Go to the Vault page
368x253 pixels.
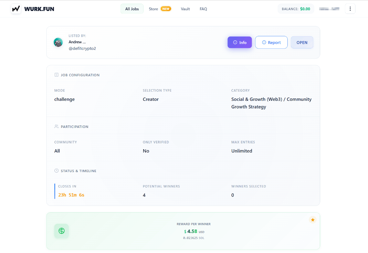pos(185,9)
